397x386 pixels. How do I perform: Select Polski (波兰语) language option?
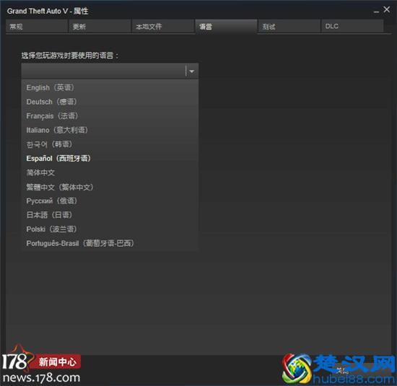110,229
